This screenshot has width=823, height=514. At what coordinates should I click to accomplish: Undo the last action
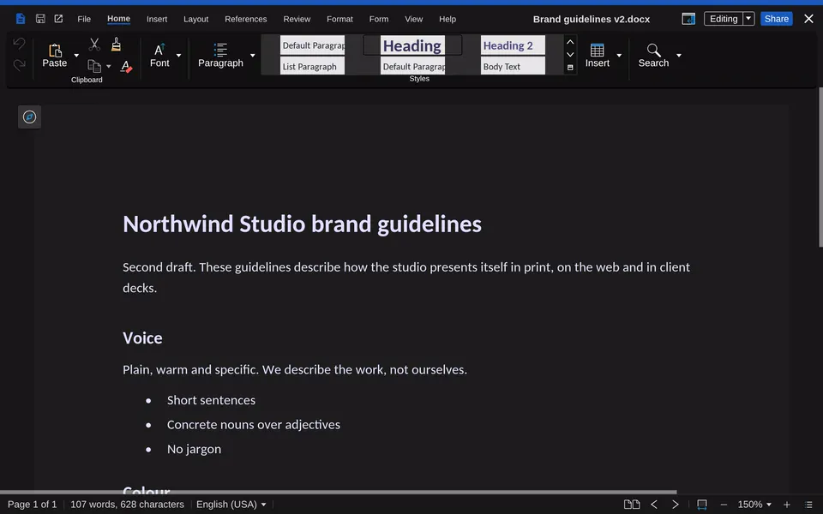coord(19,44)
